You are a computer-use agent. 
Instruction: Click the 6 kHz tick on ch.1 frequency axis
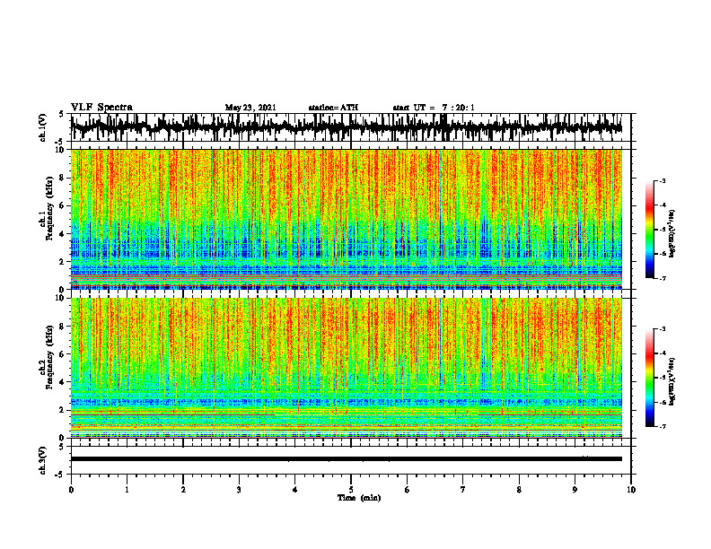(x=64, y=205)
